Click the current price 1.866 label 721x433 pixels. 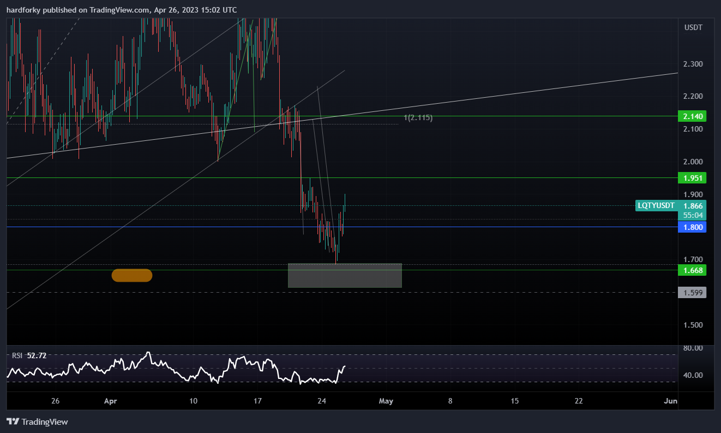tap(692, 206)
